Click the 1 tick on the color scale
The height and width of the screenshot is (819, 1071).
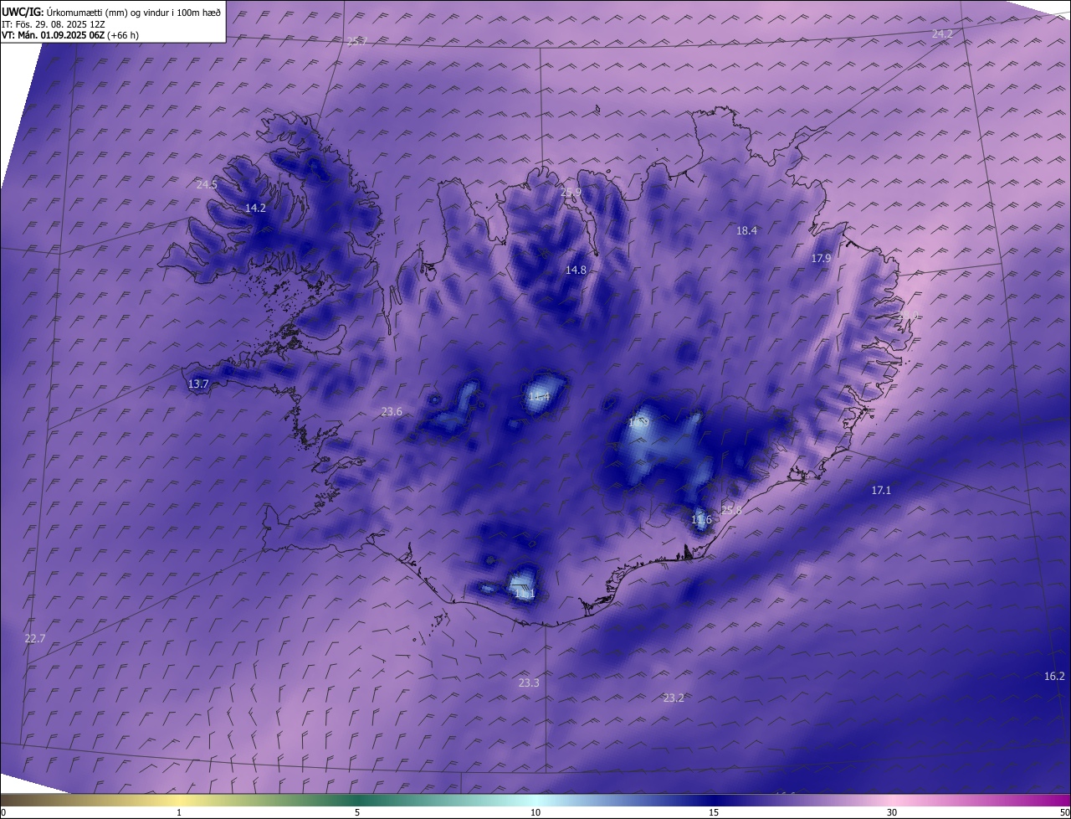[x=179, y=812]
